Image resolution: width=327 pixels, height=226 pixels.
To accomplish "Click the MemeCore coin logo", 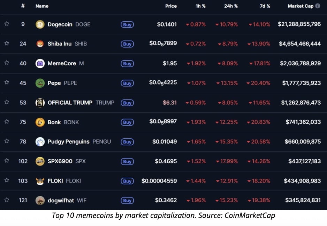I will [40, 64].
